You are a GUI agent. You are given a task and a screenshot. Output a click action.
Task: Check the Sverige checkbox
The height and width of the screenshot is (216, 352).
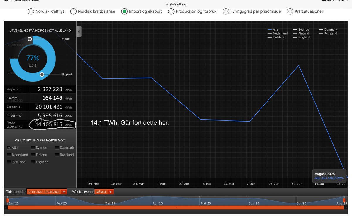(33, 147)
